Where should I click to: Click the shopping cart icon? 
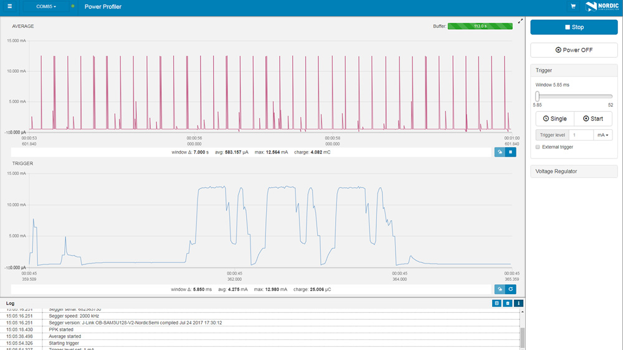coord(573,7)
